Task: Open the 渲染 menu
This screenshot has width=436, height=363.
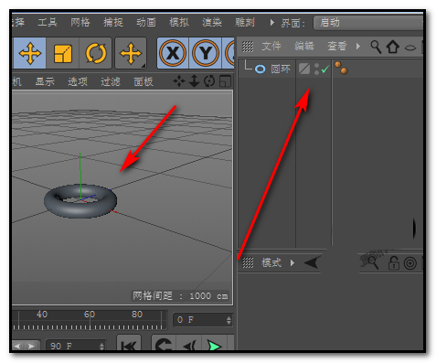Action: point(212,22)
